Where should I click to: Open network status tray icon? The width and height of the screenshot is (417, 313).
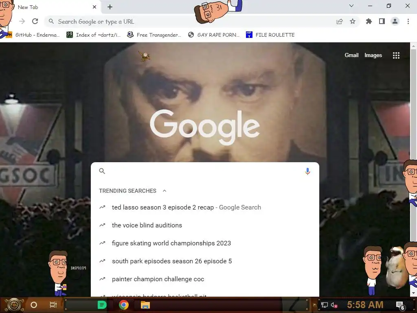[x=325, y=305]
